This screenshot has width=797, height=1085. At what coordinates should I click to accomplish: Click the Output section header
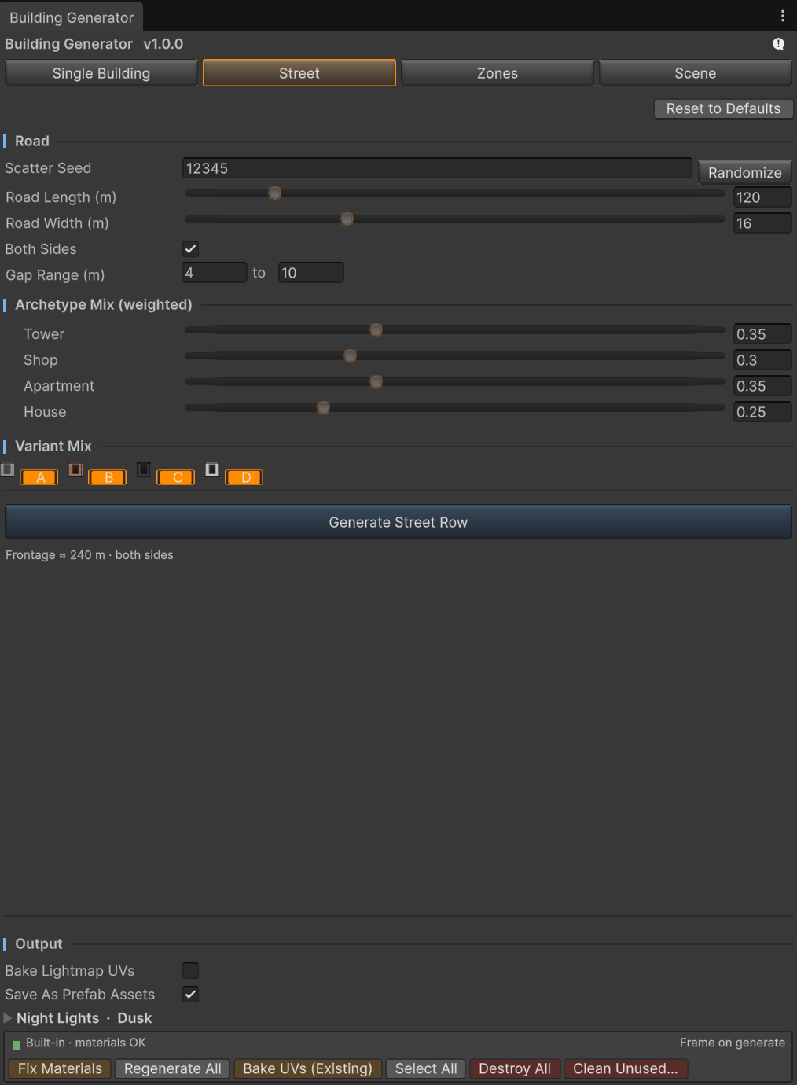[x=39, y=944]
